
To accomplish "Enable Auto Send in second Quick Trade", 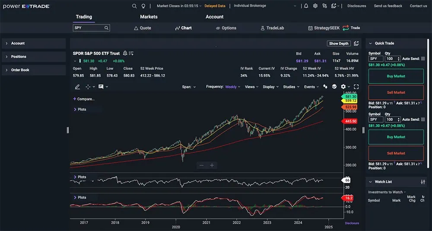I will coord(423,120).
